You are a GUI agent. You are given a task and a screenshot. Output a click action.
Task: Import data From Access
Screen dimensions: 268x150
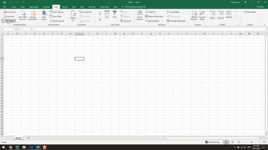pos(9,12)
